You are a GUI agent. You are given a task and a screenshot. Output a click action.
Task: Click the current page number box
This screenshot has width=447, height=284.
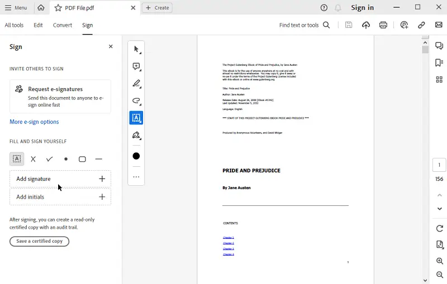pyautogui.click(x=439, y=165)
